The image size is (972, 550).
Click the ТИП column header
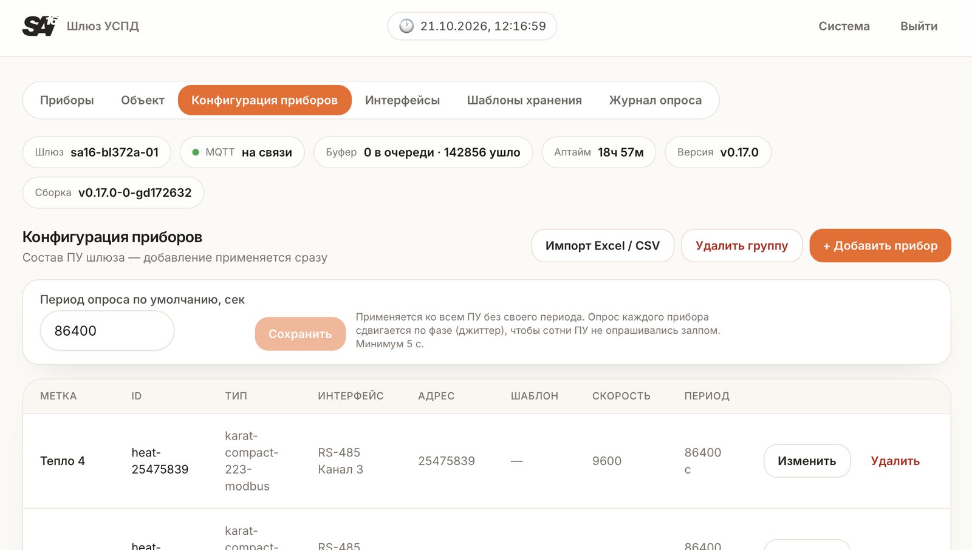[x=236, y=396]
